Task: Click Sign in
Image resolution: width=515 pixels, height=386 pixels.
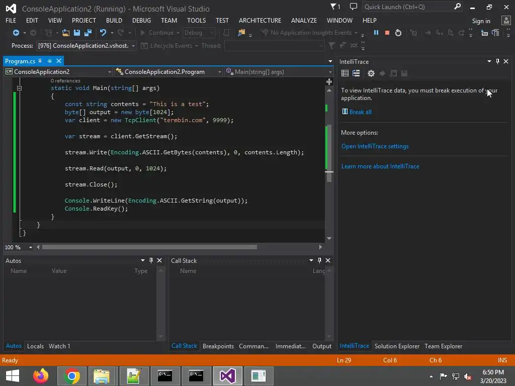Action: coord(481,21)
